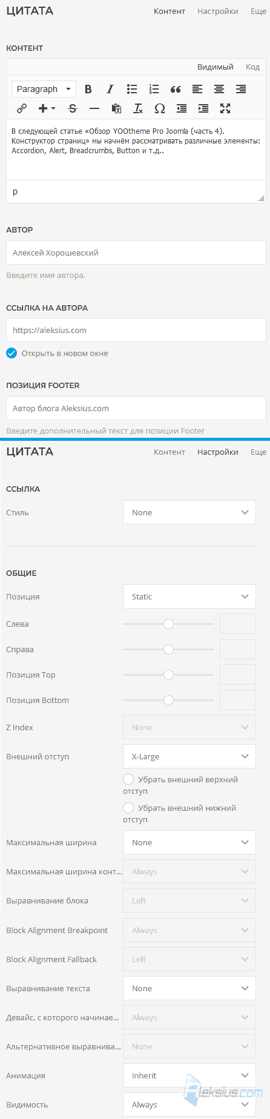The image size is (270, 1119).
Task: Adjust the Позиция Top slider
Action: (x=168, y=675)
